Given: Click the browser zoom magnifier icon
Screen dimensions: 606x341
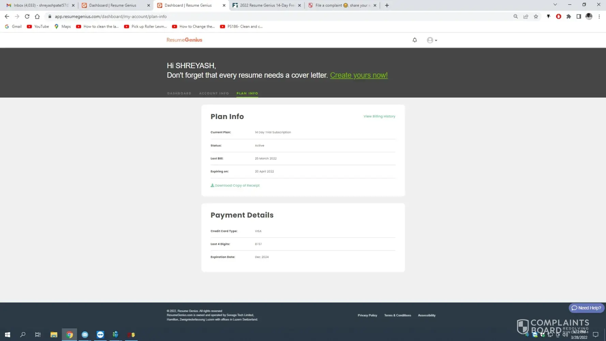Looking at the screenshot, I should coord(515,16).
